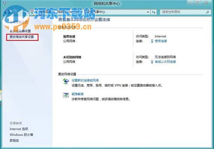Open Internet 选项 in the sidebar
The image size is (214, 149).
[x=19, y=129]
